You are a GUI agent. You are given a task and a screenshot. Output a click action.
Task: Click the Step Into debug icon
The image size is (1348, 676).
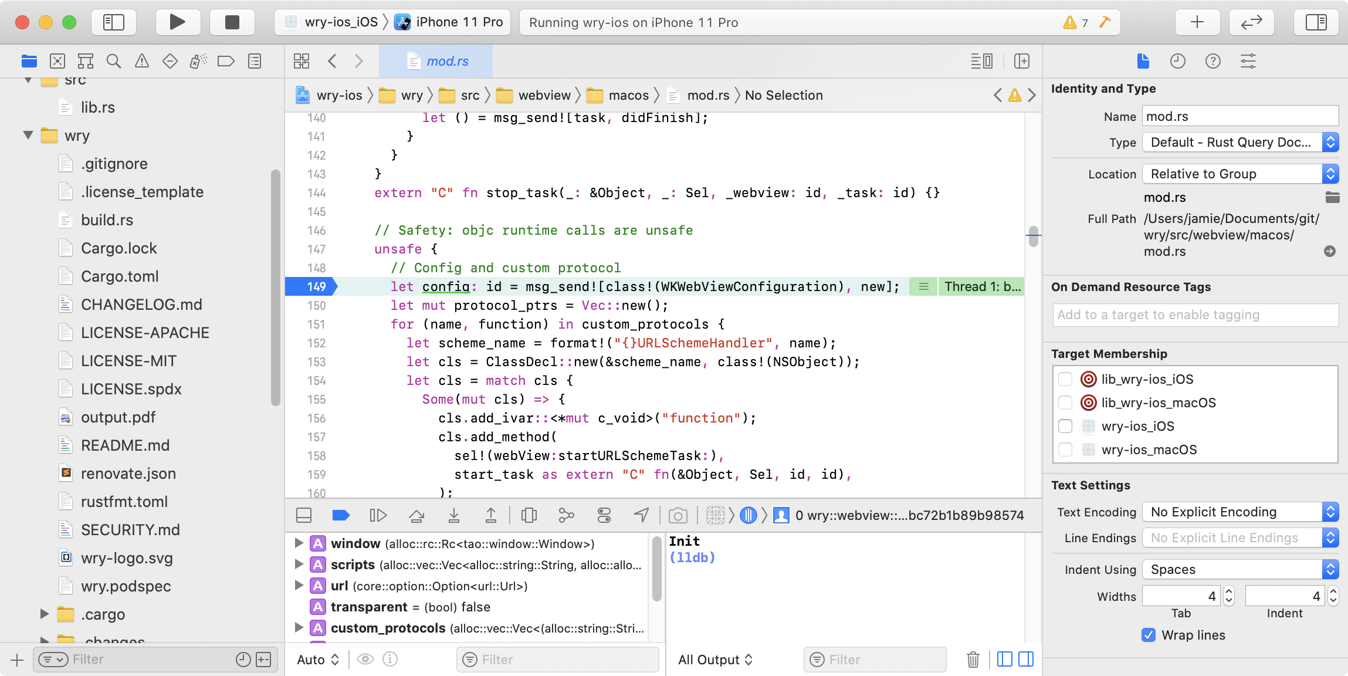453,516
